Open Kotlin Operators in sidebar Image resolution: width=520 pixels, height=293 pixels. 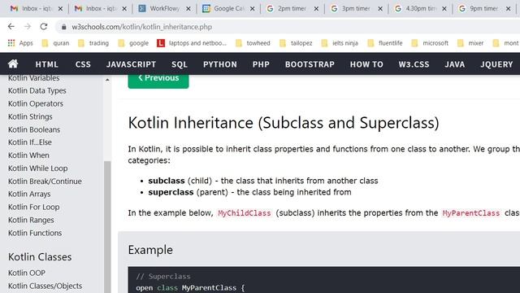(36, 103)
